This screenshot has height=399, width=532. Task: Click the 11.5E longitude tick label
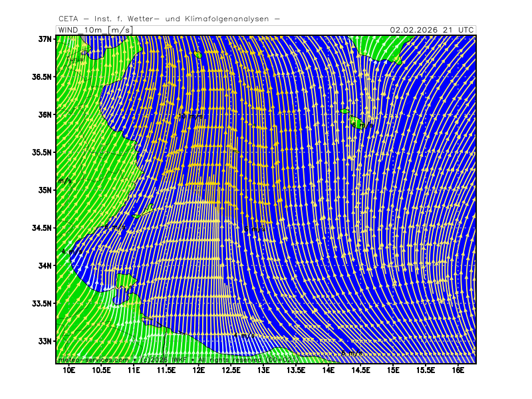166,370
